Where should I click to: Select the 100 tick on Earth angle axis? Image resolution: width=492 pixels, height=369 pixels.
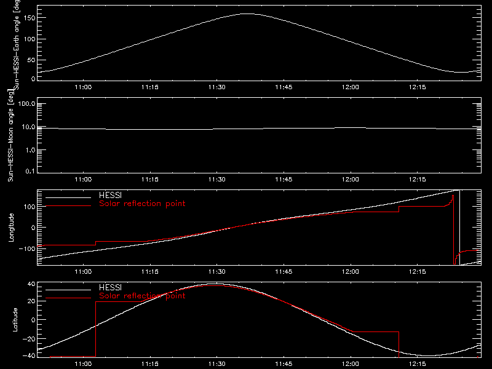click(29, 39)
